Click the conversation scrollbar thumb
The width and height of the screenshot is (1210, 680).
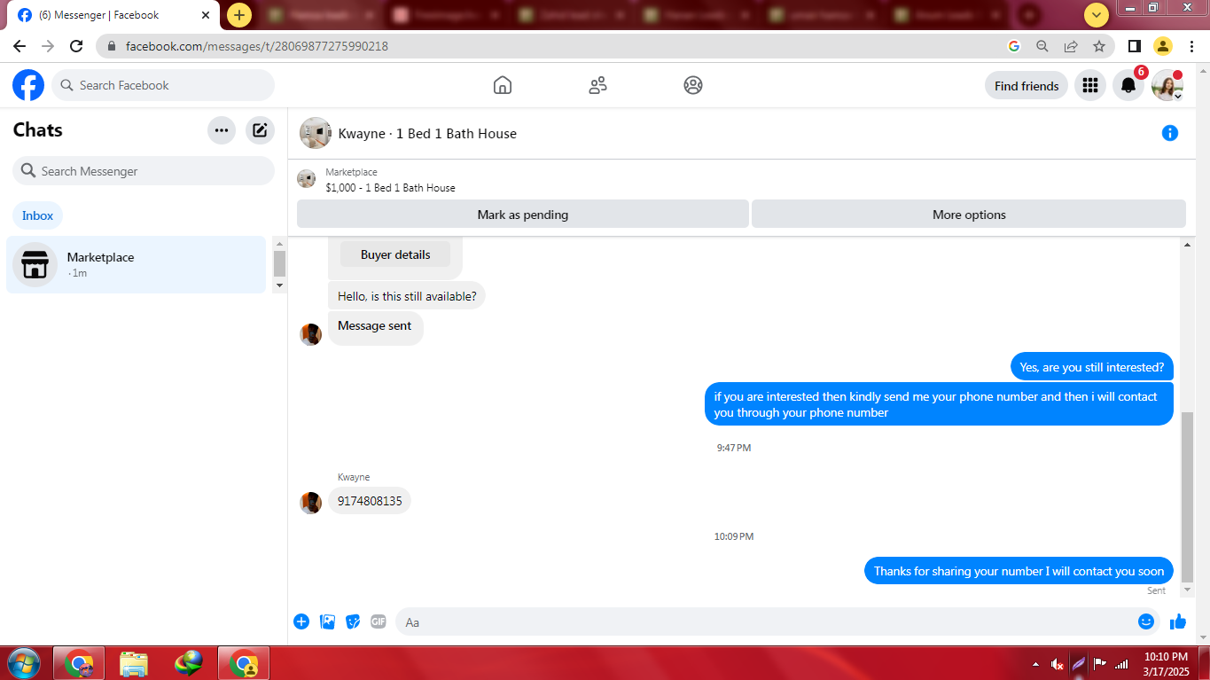click(1188, 496)
